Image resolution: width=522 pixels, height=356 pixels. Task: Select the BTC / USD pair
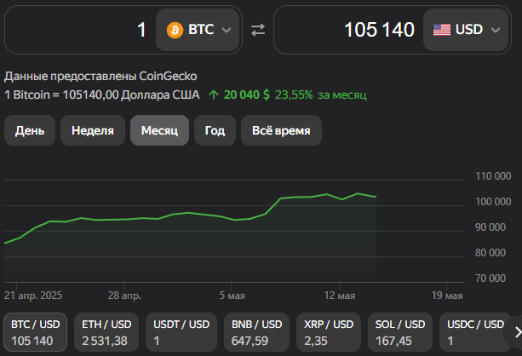tap(35, 332)
